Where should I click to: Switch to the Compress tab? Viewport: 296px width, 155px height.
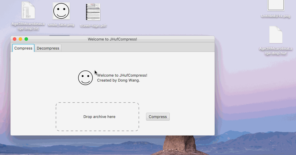(23, 48)
